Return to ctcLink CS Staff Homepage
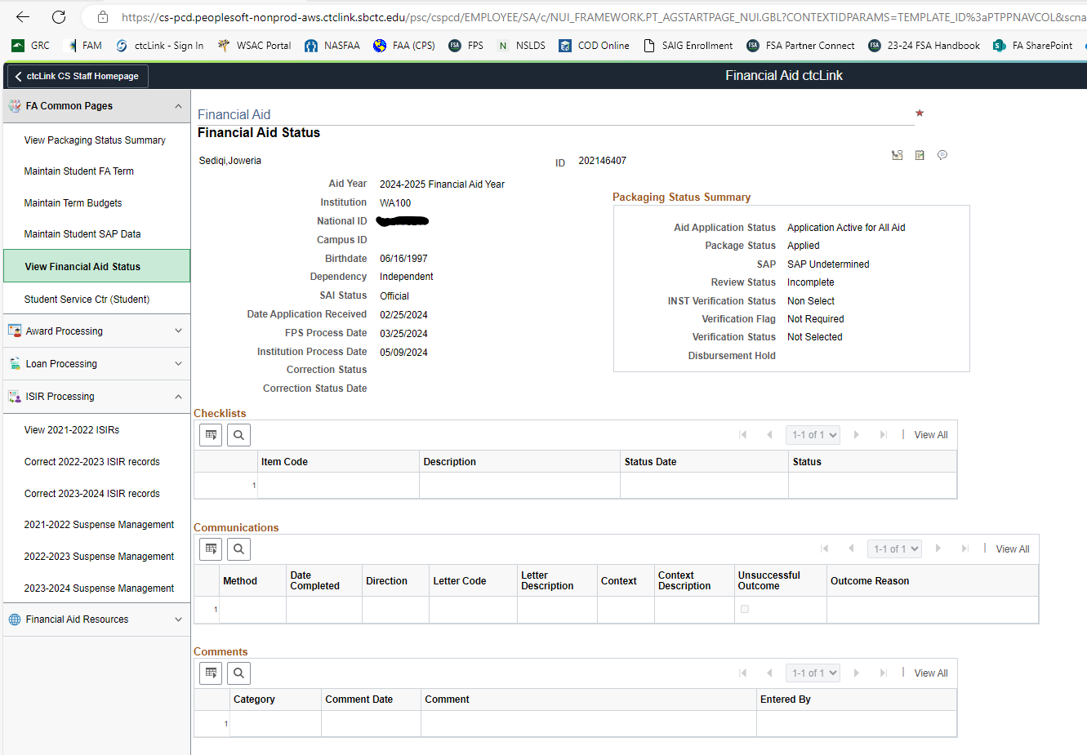 coord(78,76)
